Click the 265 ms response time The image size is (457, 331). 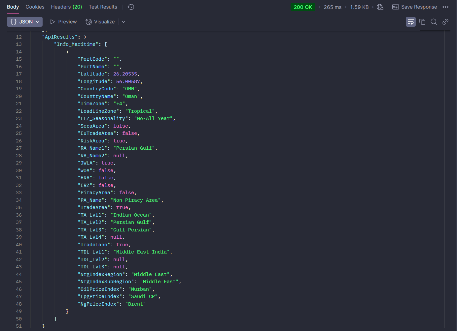point(333,7)
